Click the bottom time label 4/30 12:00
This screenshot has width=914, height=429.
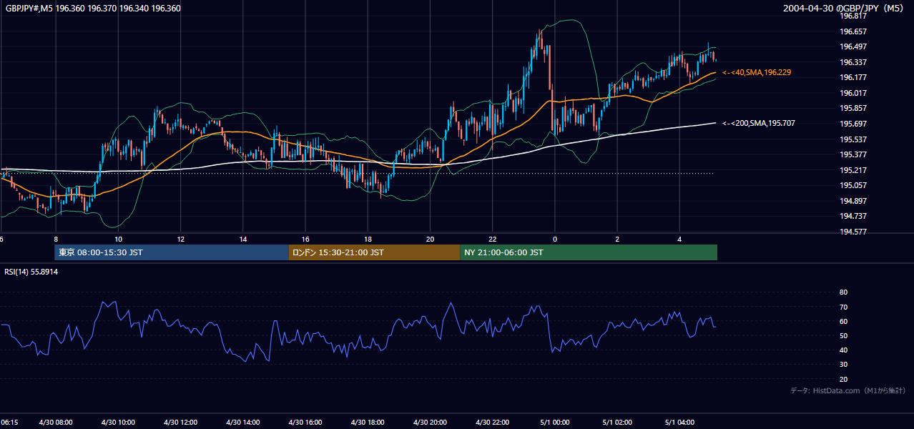pyautogui.click(x=180, y=423)
